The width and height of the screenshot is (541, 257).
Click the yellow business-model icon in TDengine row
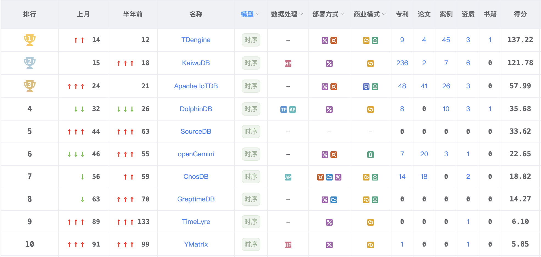(x=366, y=40)
